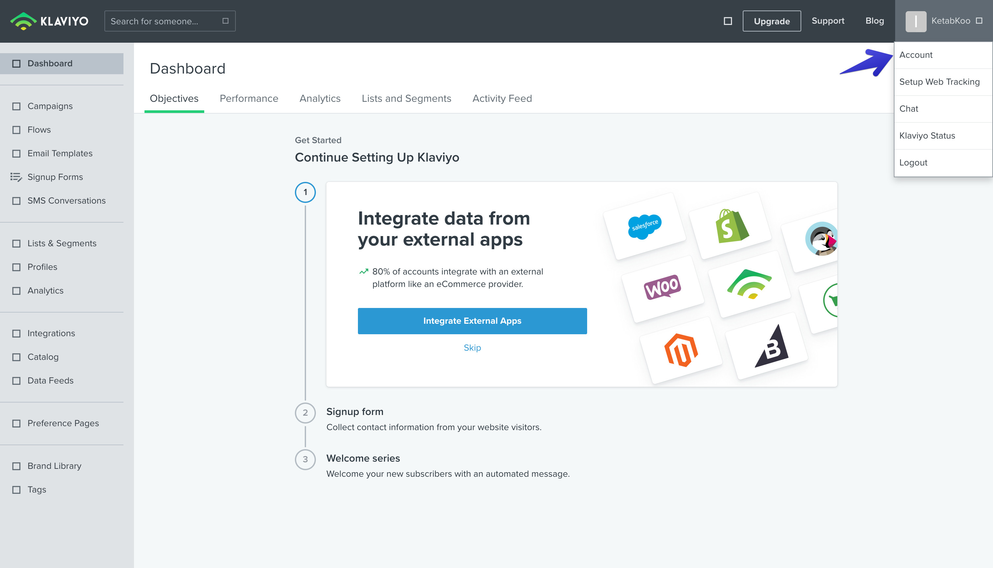Viewport: 993px width, 568px height.
Task: Open the Preference Pages sidebar label
Action: pos(63,424)
